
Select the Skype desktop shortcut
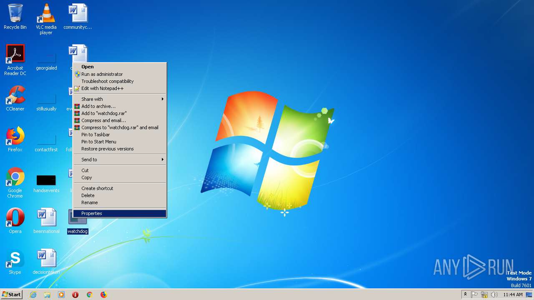tap(15, 262)
